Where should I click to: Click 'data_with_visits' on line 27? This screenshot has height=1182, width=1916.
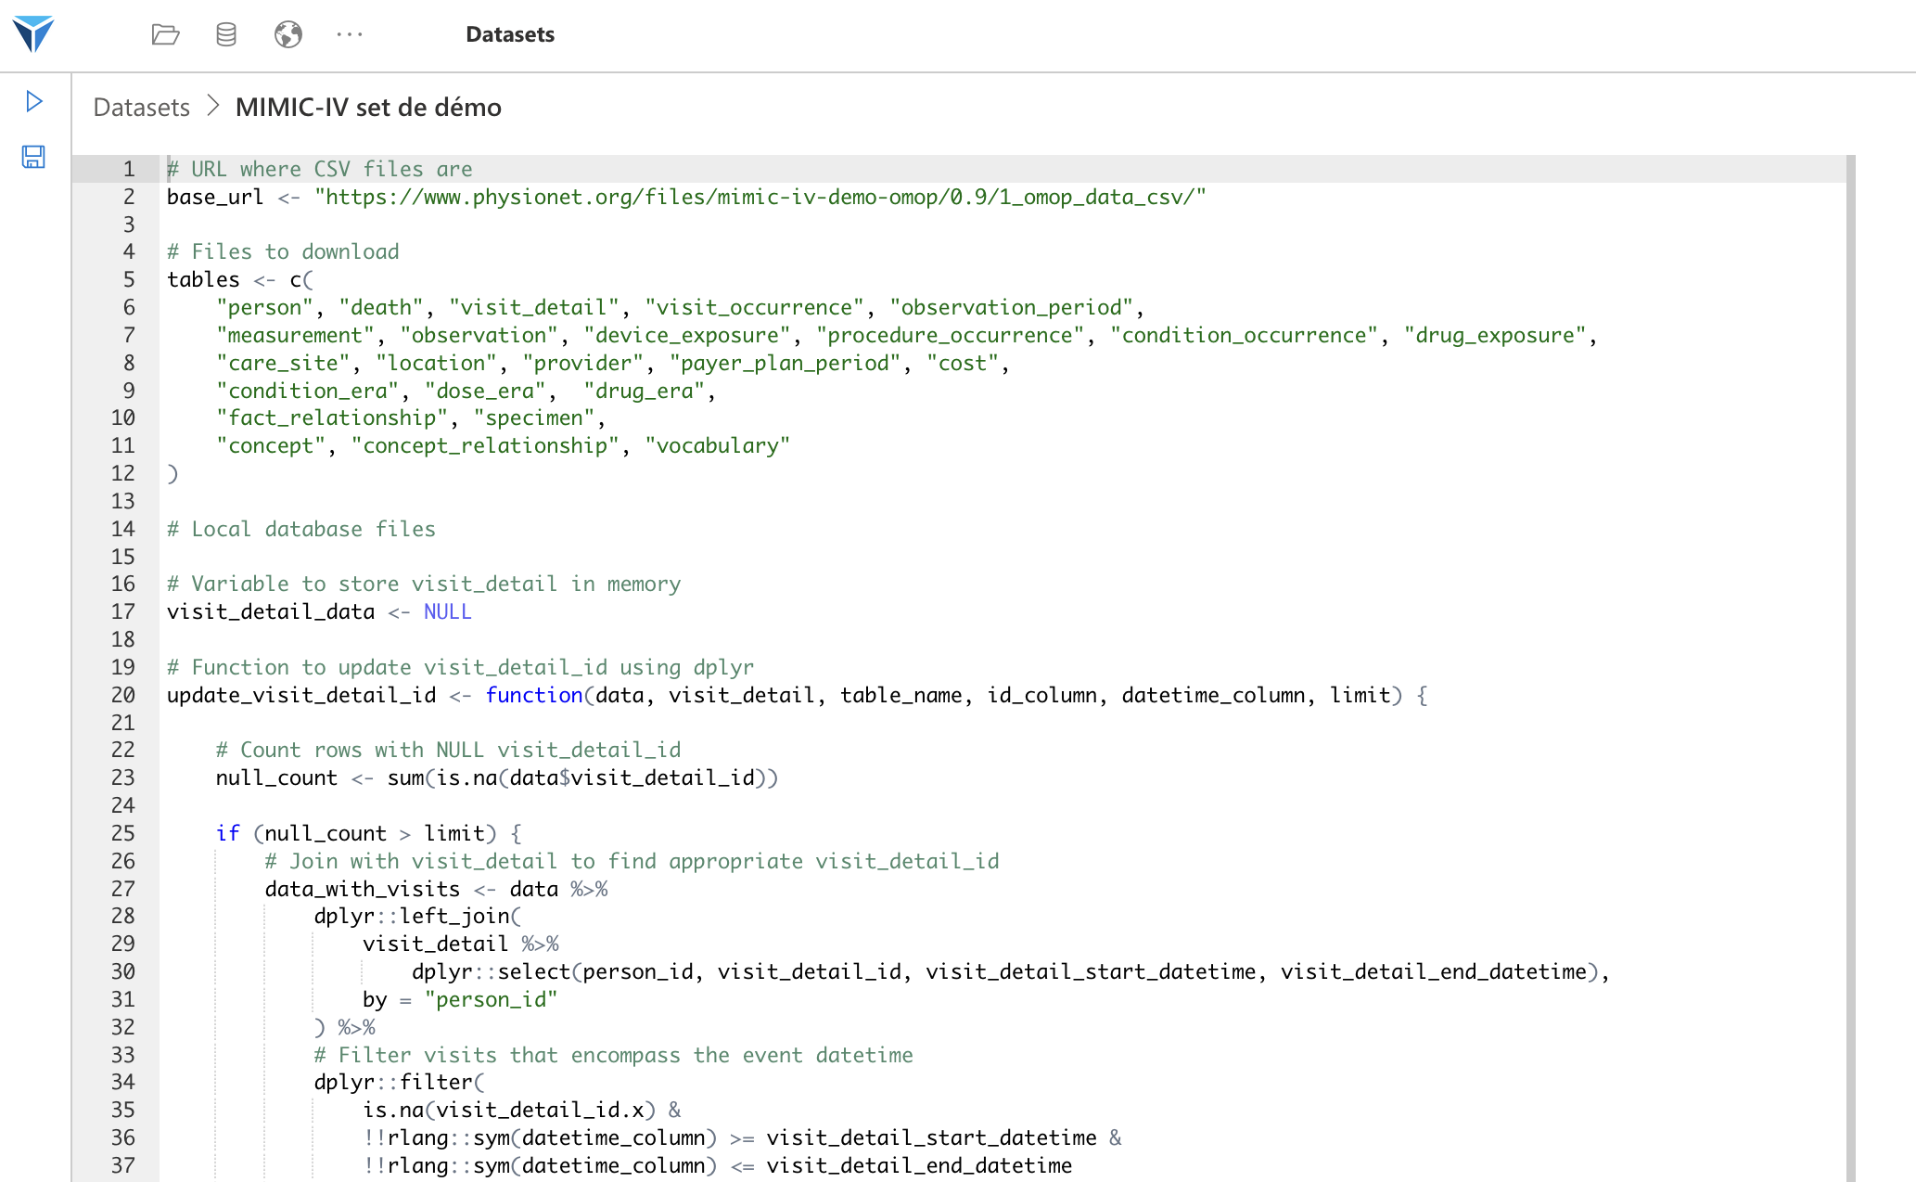(363, 889)
